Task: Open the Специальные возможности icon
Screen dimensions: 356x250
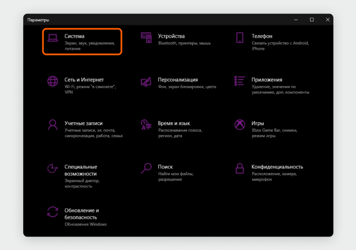Action: [x=53, y=168]
